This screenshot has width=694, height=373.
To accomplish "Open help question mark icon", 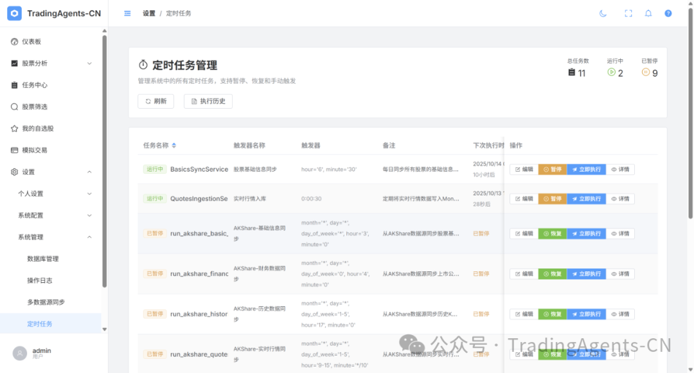I will (668, 14).
